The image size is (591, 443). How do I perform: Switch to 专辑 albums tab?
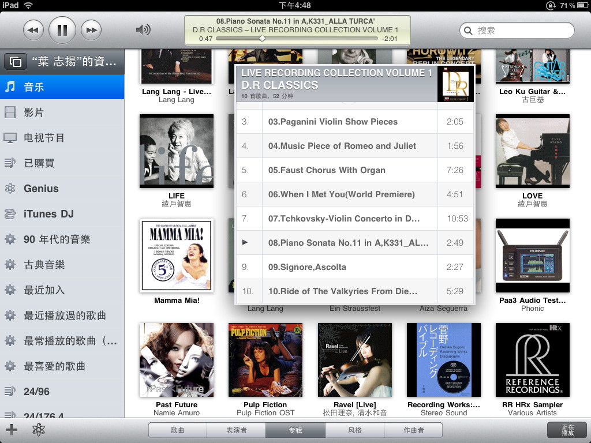(x=295, y=430)
